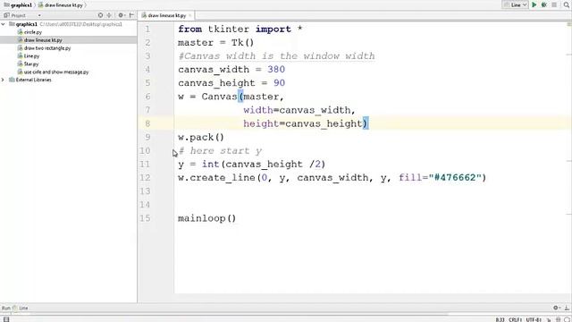Image resolution: width=572 pixels, height=322 pixels.
Task: Click on 'y = int(canvas_height /2)' line
Action: point(252,164)
